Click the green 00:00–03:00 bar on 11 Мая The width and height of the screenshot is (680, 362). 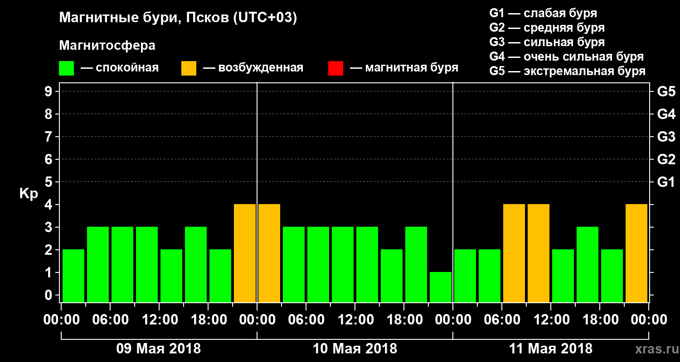point(465,276)
